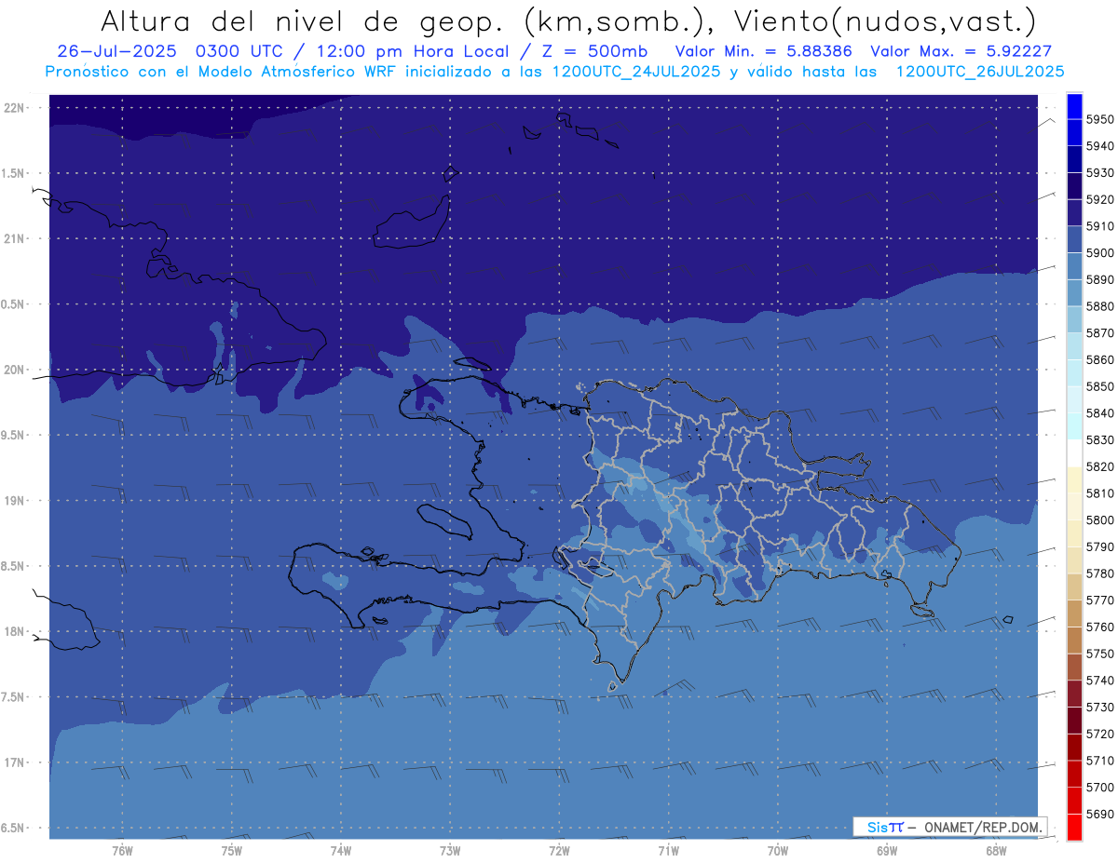
Task: Click the '76W' longitude label
Action: coord(122,851)
